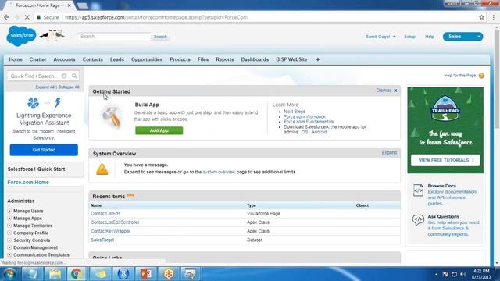
Task: Click the top Search button
Action: click(x=160, y=37)
